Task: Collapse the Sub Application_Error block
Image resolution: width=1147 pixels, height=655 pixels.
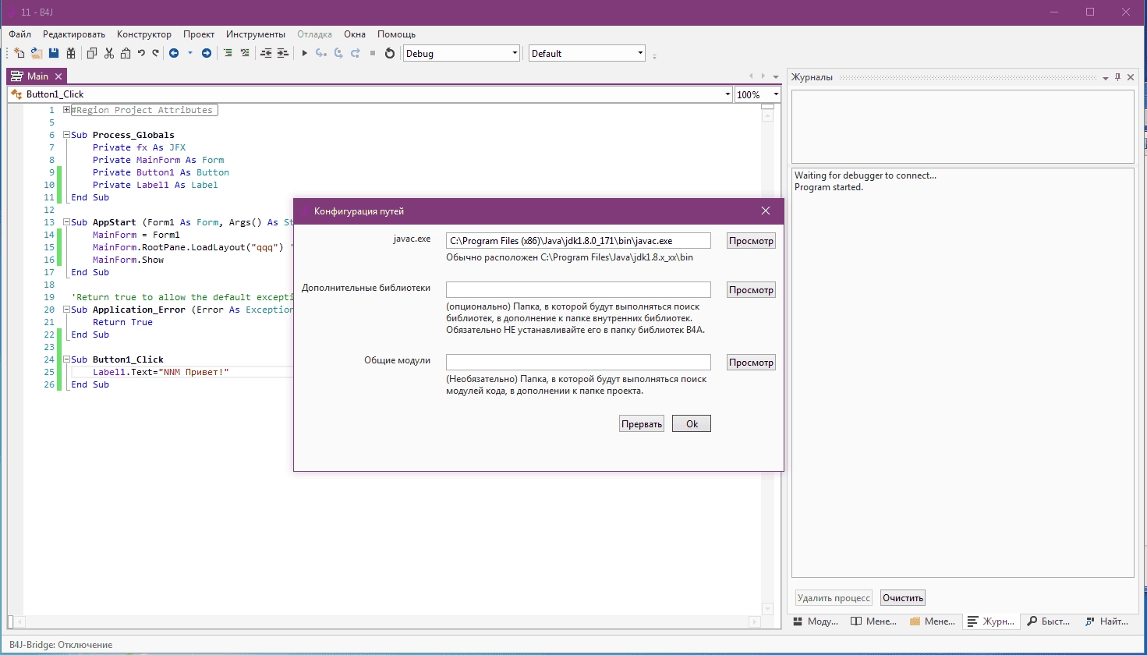Action: [67, 310]
